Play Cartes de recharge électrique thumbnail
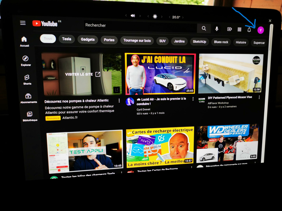 (160, 147)
